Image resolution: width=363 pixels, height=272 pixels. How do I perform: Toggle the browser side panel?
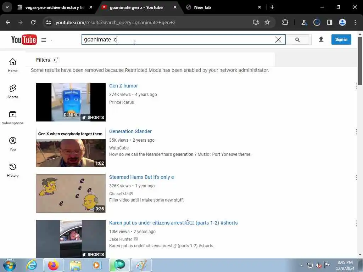point(329,22)
